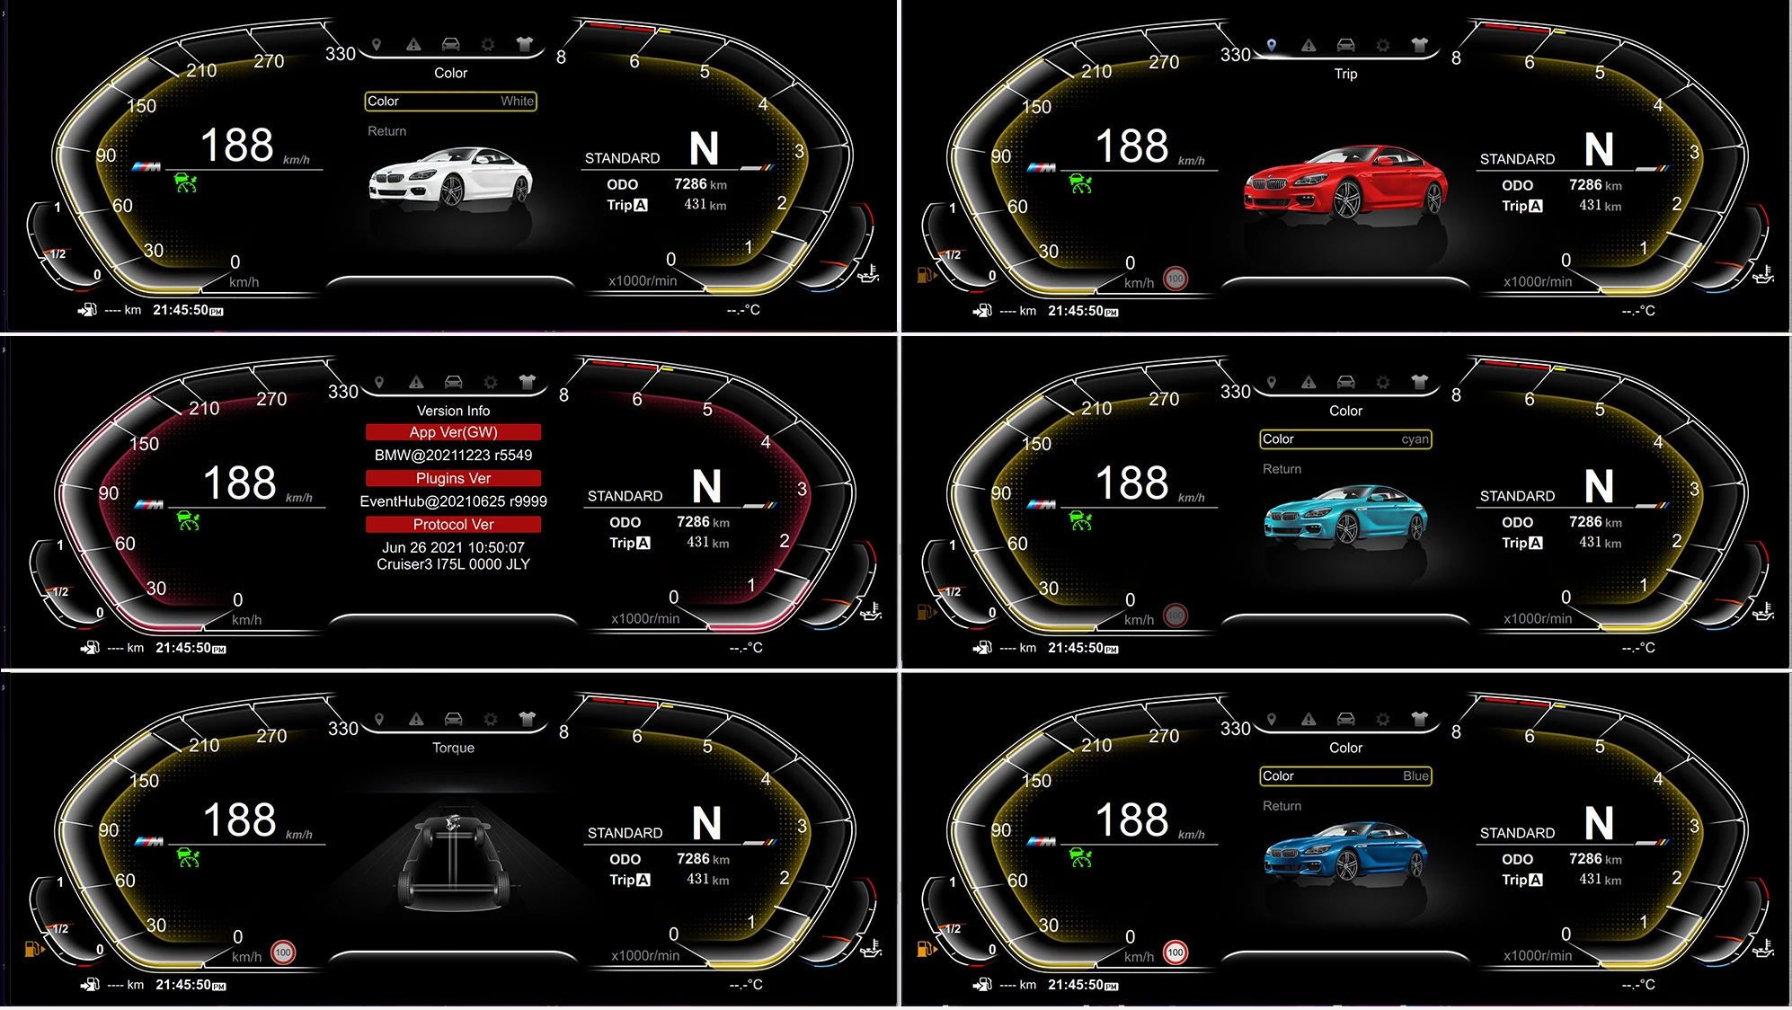Tap the fuel pump icon on the Trip screen

pyautogui.click(x=926, y=275)
